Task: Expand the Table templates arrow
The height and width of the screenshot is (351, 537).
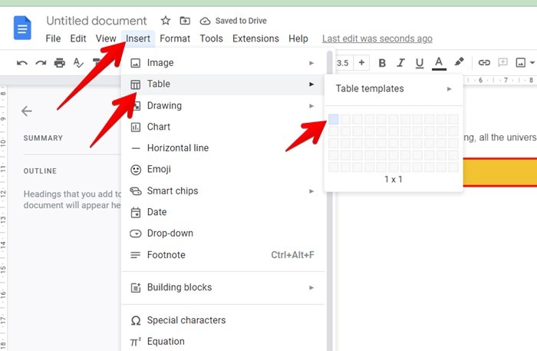Action: pyautogui.click(x=449, y=89)
